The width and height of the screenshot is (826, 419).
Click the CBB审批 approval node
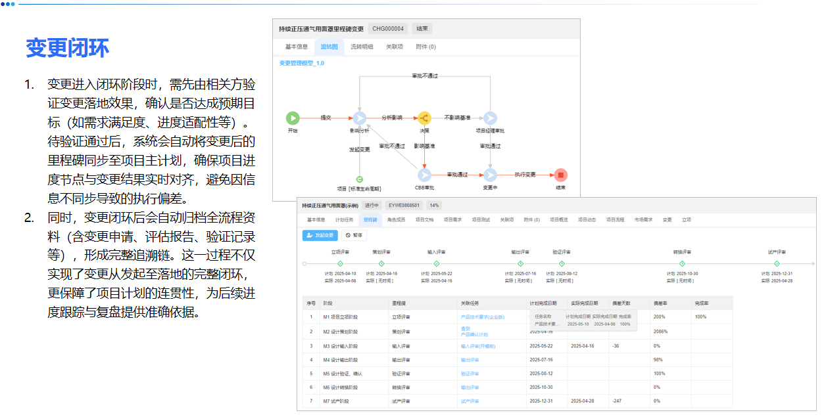pos(425,174)
